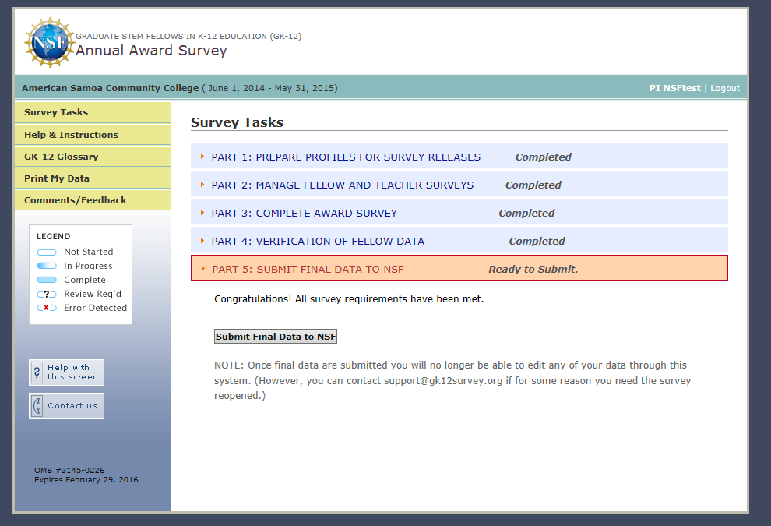Click the Logout link
Image resolution: width=771 pixels, height=526 pixels.
724,88
